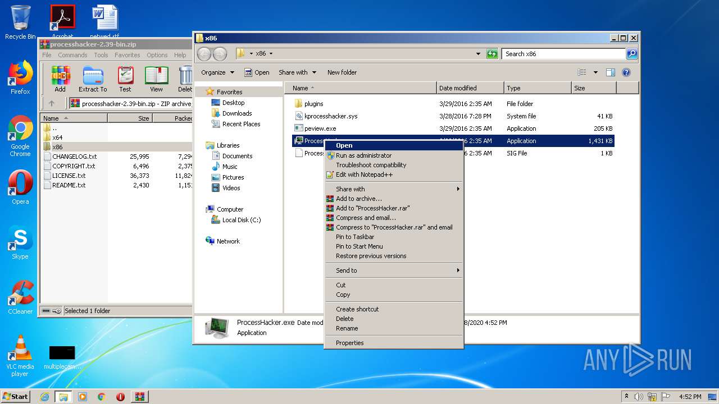Image resolution: width=719 pixels, height=404 pixels.
Task: Click the taskbar clock
Action: point(690,397)
